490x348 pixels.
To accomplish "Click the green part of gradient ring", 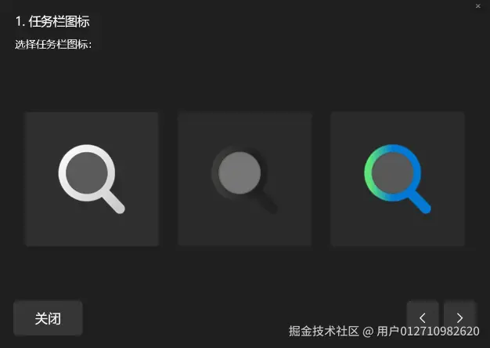I will coord(369,174).
